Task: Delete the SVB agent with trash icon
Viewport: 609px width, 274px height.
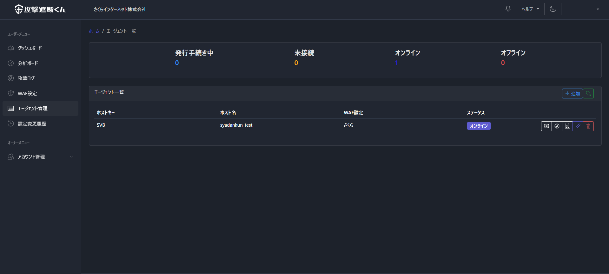Action: coord(588,126)
